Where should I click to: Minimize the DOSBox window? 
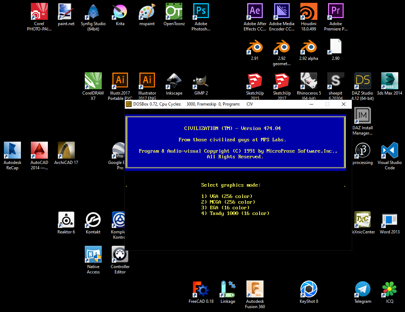click(x=311, y=104)
